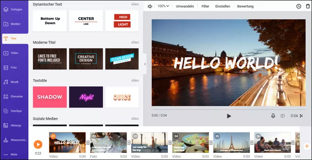Open Einstellen in the top toolbar
The width and height of the screenshot is (312, 160).
click(223, 6)
